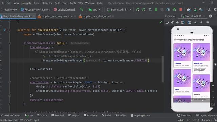Click the override gutter icon beside onViewCreated

[5, 30]
